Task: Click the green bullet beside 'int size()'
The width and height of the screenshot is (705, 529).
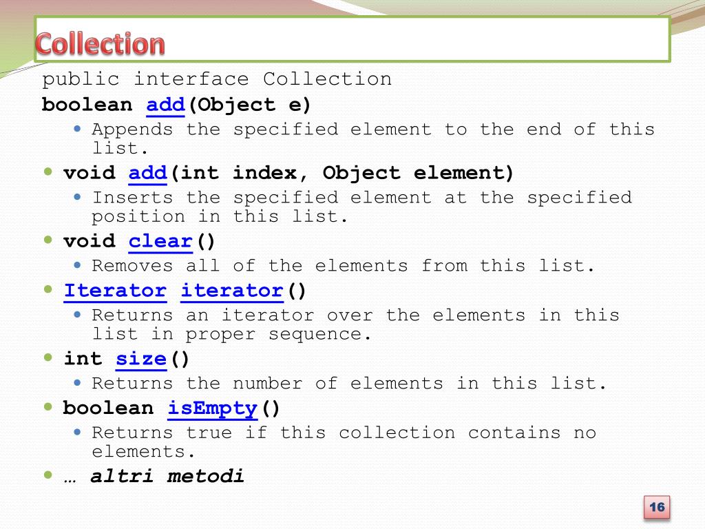Action: [x=48, y=357]
